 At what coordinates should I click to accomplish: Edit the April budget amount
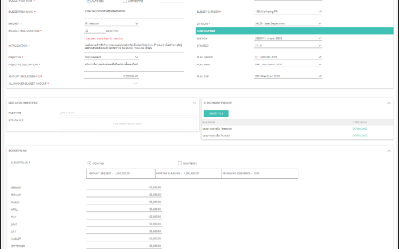click(x=124, y=209)
